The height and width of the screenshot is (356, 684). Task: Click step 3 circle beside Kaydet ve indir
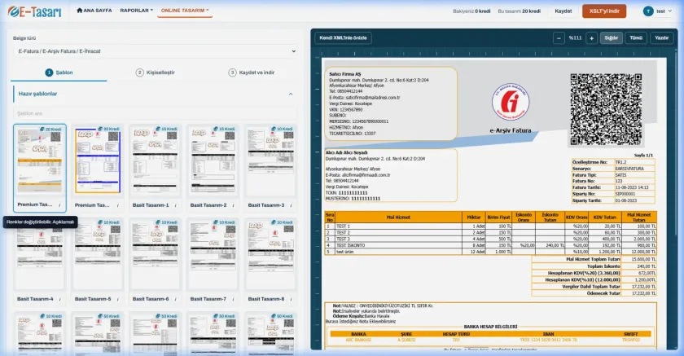(233, 73)
